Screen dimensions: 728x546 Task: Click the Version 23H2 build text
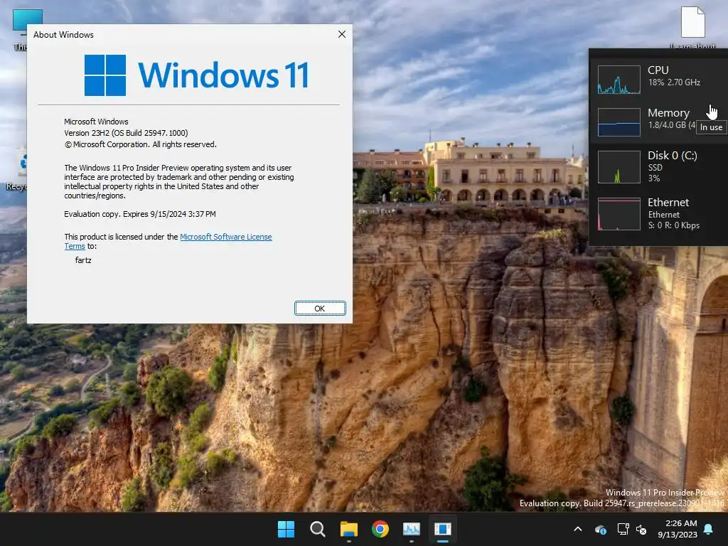[126, 133]
